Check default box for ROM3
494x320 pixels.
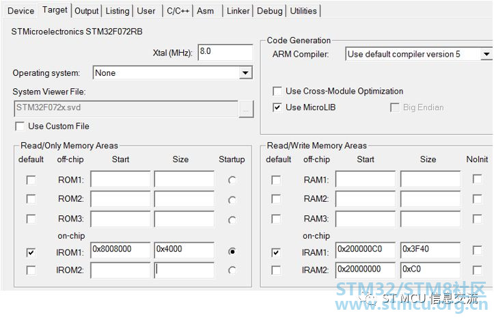[31, 219]
